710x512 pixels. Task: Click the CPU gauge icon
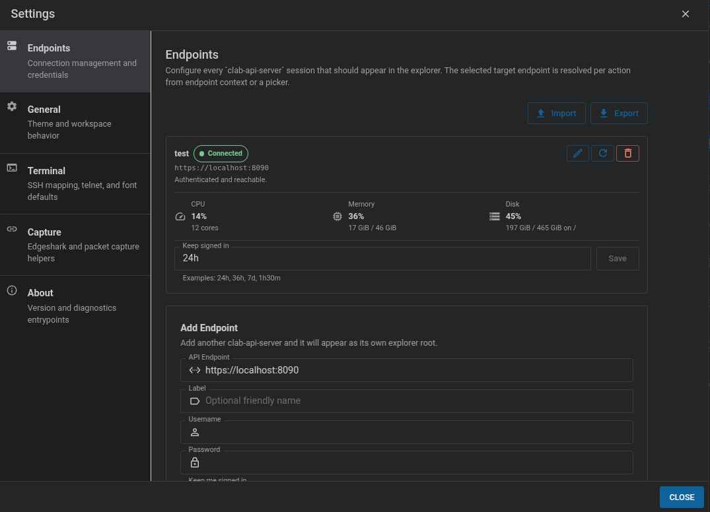180,216
